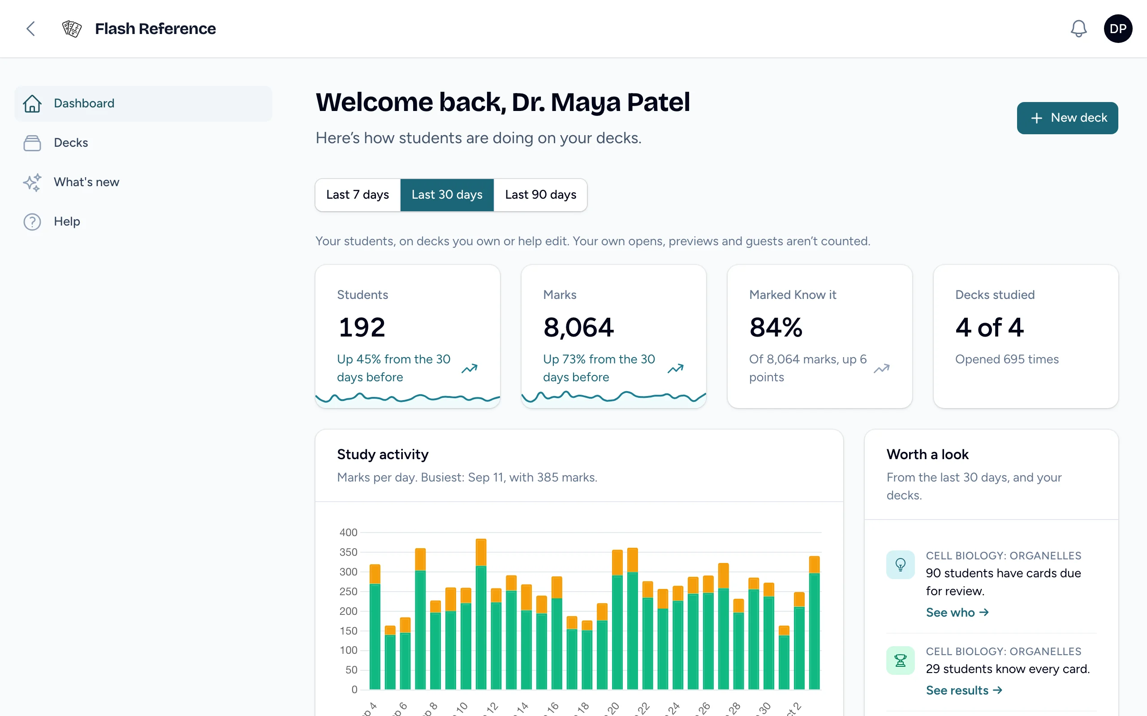1147x716 pixels.
Task: Follow the See who link
Action: pyautogui.click(x=957, y=612)
